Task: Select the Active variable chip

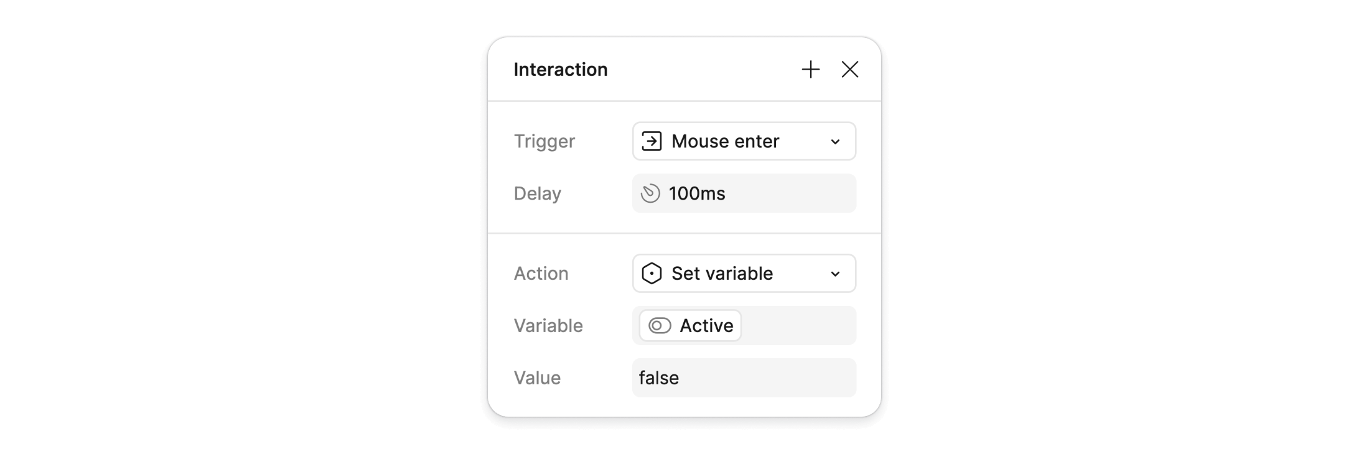Action: [689, 325]
